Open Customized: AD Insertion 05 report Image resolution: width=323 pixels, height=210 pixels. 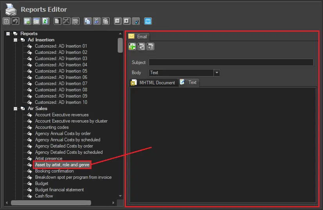pyautogui.click(x=61, y=71)
